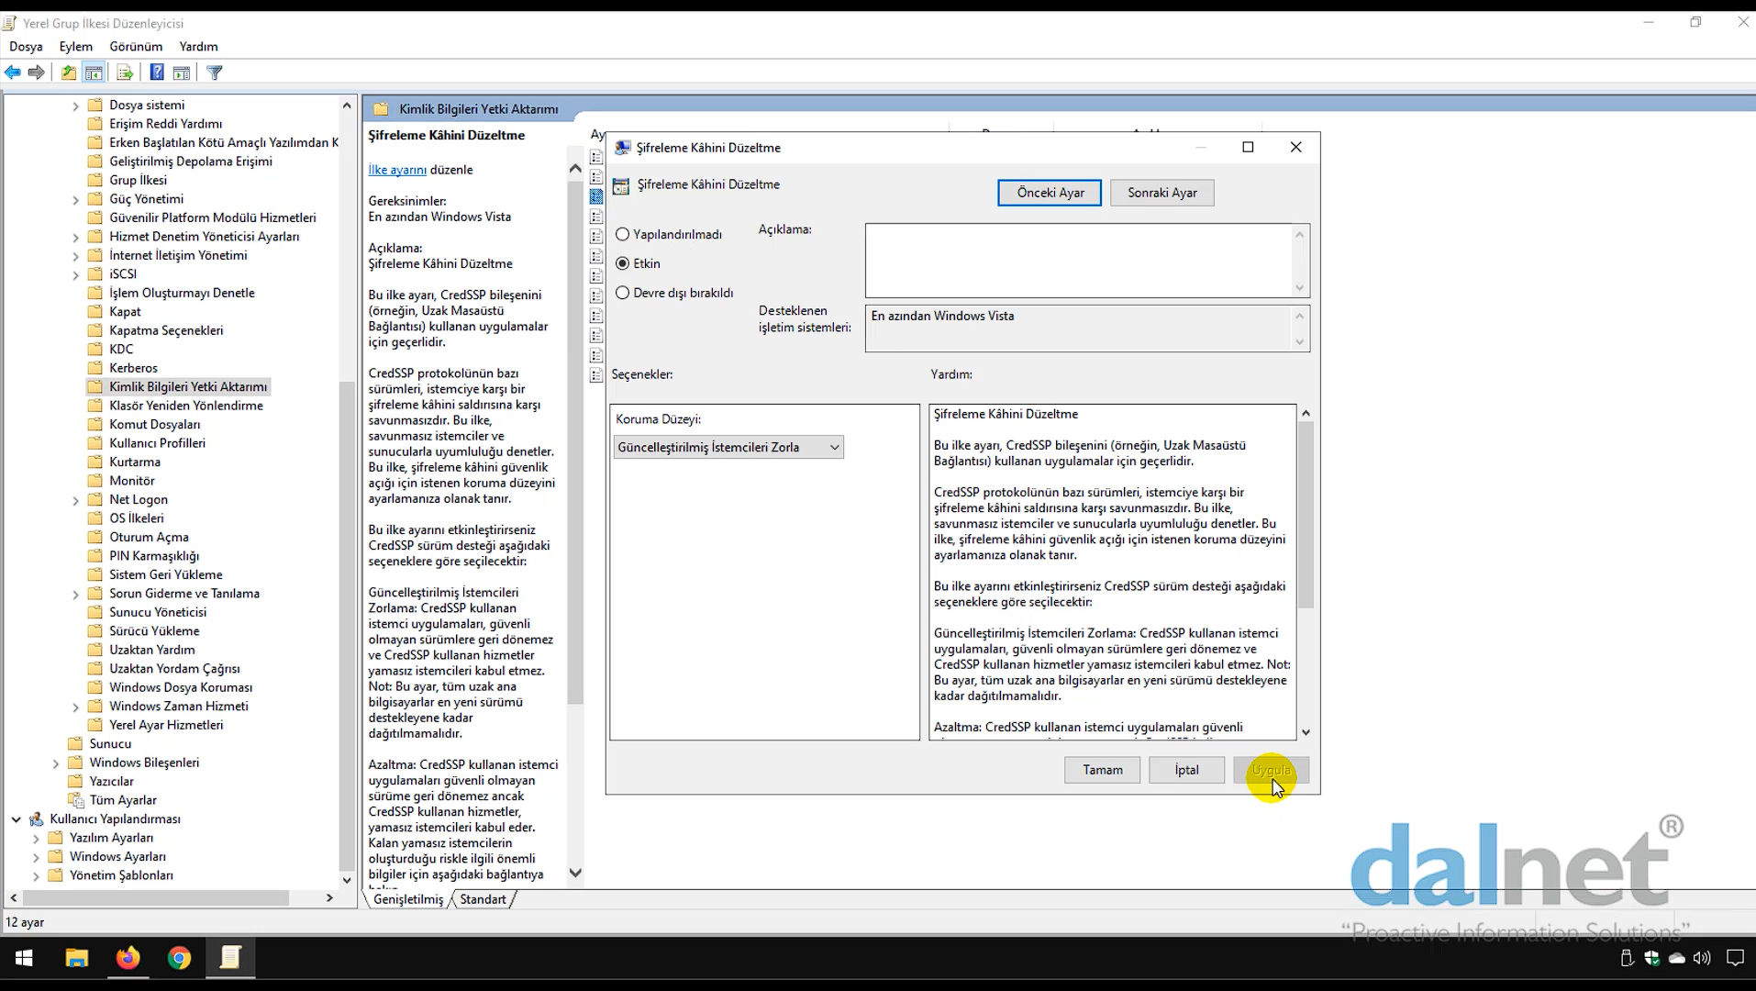Select the Oturum Açma folder
Image resolution: width=1756 pixels, height=991 pixels.
(149, 538)
